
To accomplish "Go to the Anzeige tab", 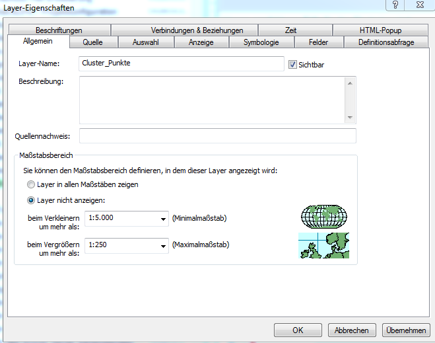I will pos(201,42).
